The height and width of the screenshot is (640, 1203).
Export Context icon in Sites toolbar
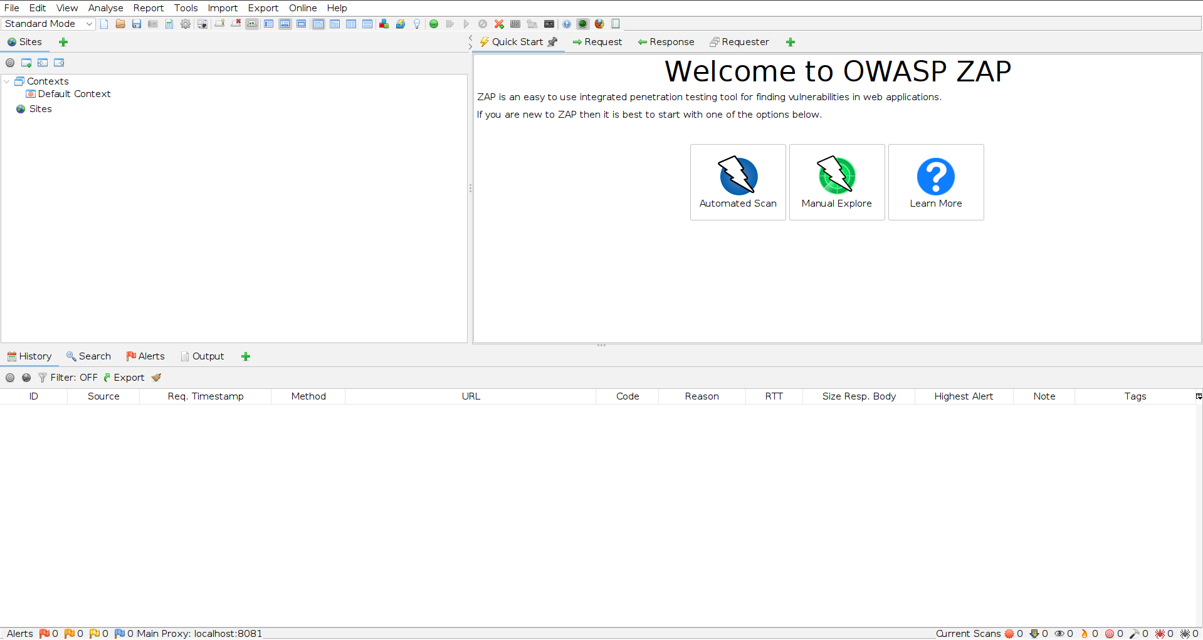(x=59, y=63)
